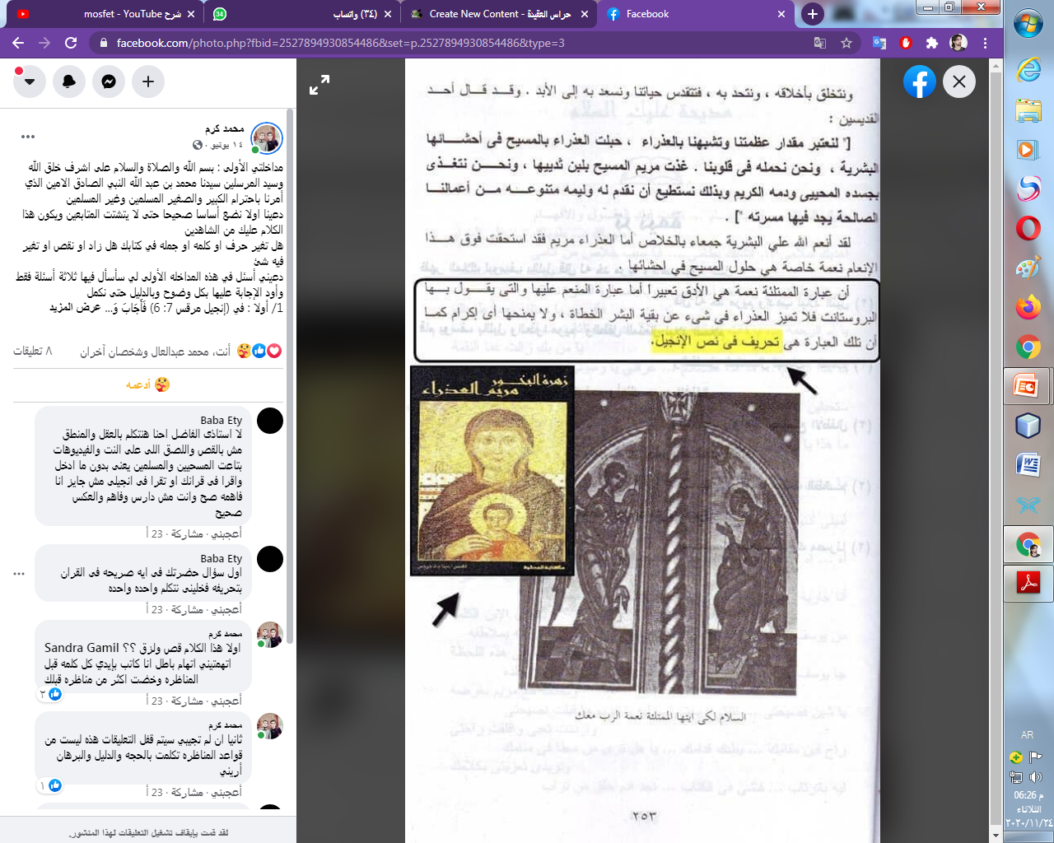1054x843 pixels.
Task: Open the post options three-dot menu
Action: coord(28,137)
